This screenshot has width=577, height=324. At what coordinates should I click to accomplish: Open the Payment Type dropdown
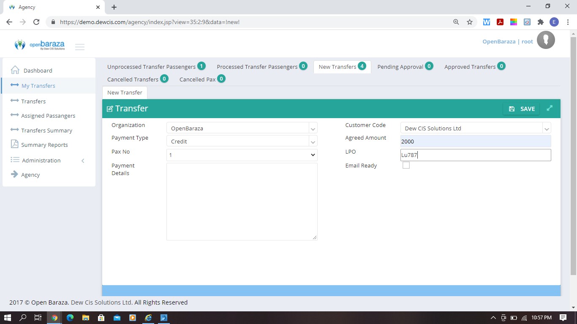(242, 141)
